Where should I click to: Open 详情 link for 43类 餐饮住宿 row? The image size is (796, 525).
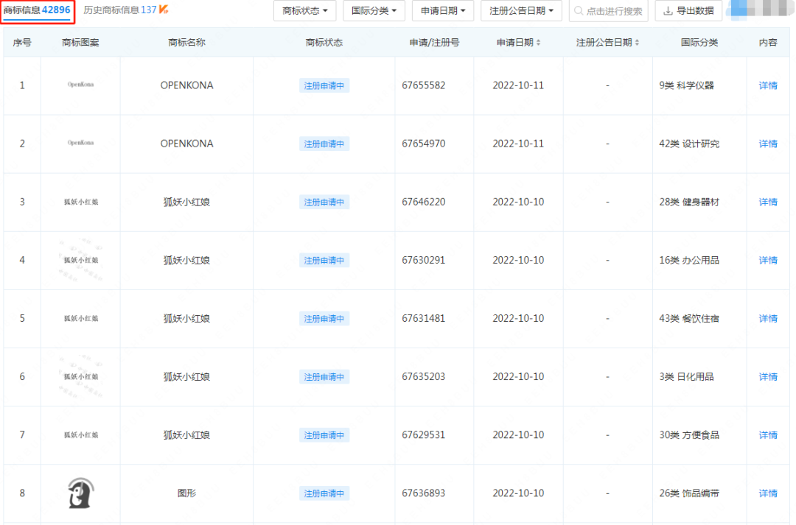click(768, 319)
